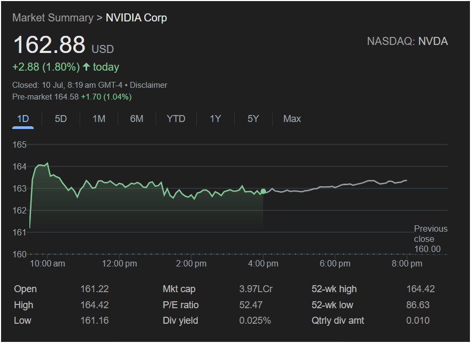Click the 12:00 pm axis label
Viewport: 471px width, 343px height.
119,264
